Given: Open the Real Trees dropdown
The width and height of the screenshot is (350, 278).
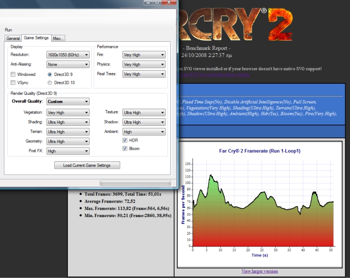Looking at the screenshot, I should click(x=144, y=74).
